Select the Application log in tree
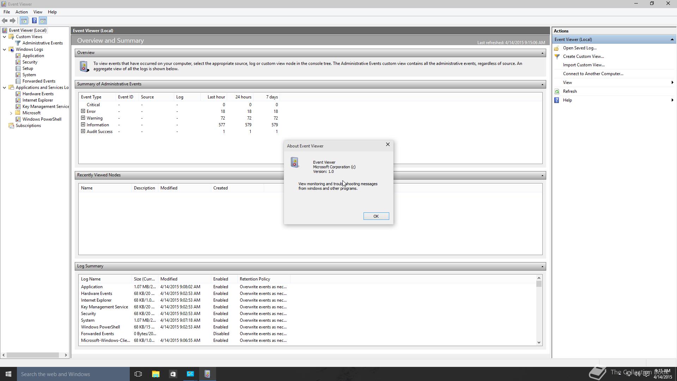This screenshot has width=677, height=381. click(x=33, y=56)
